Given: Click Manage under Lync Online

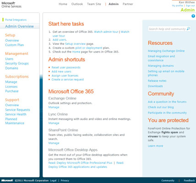Looking at the screenshot, I should pos(54,123).
